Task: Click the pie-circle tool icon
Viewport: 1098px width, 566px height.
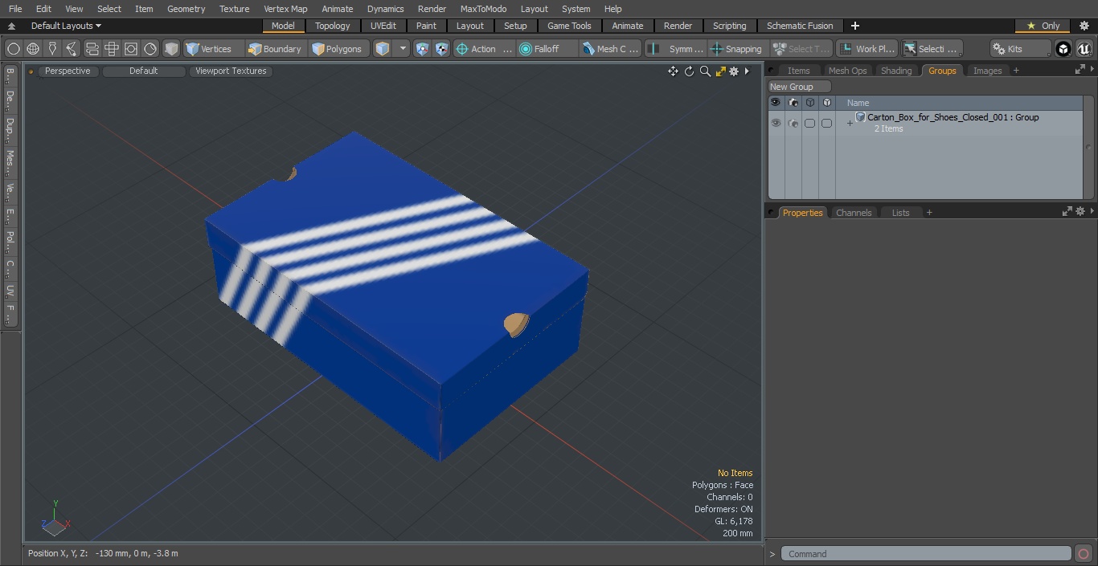Action: [x=150, y=49]
